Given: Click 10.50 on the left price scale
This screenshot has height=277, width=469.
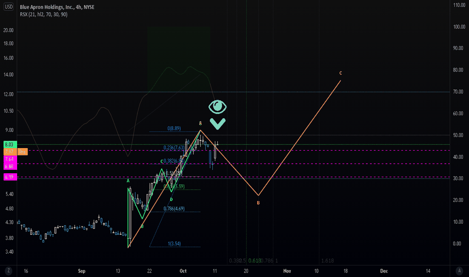Looking at the screenshot, I should click(x=9, y=111).
